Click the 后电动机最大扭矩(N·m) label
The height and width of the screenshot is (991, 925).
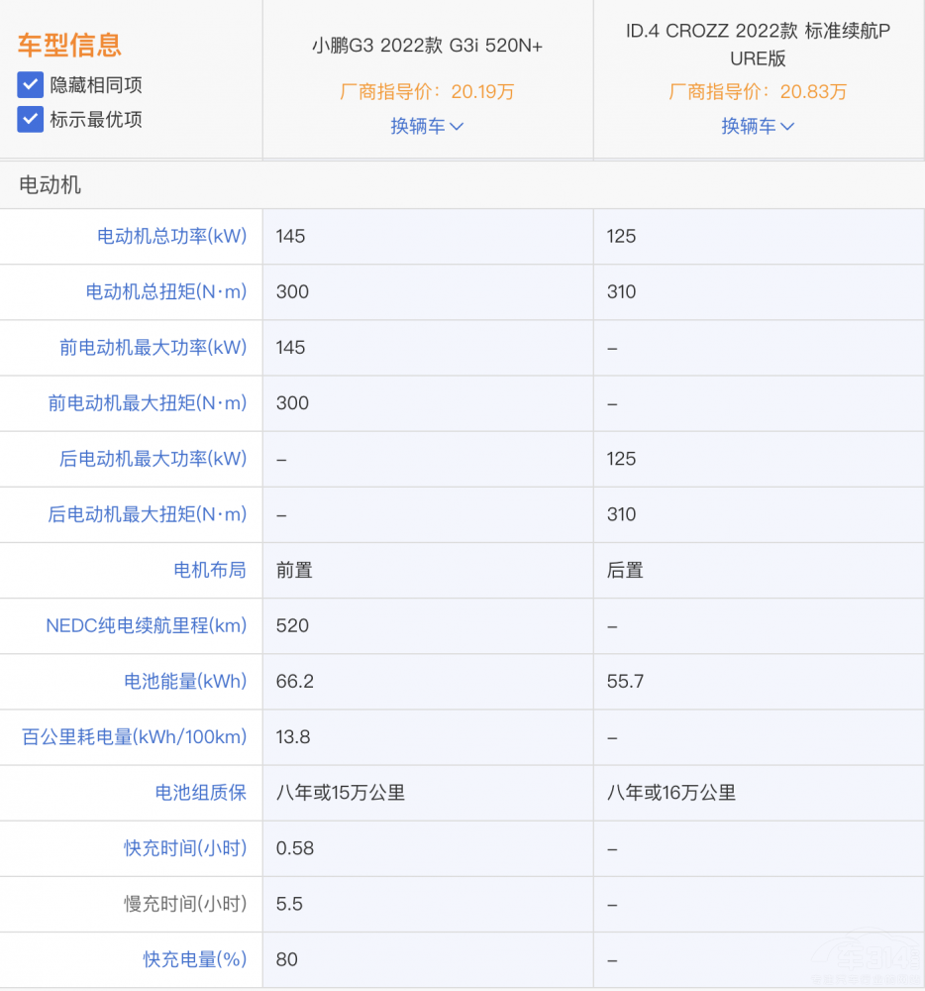coord(147,513)
